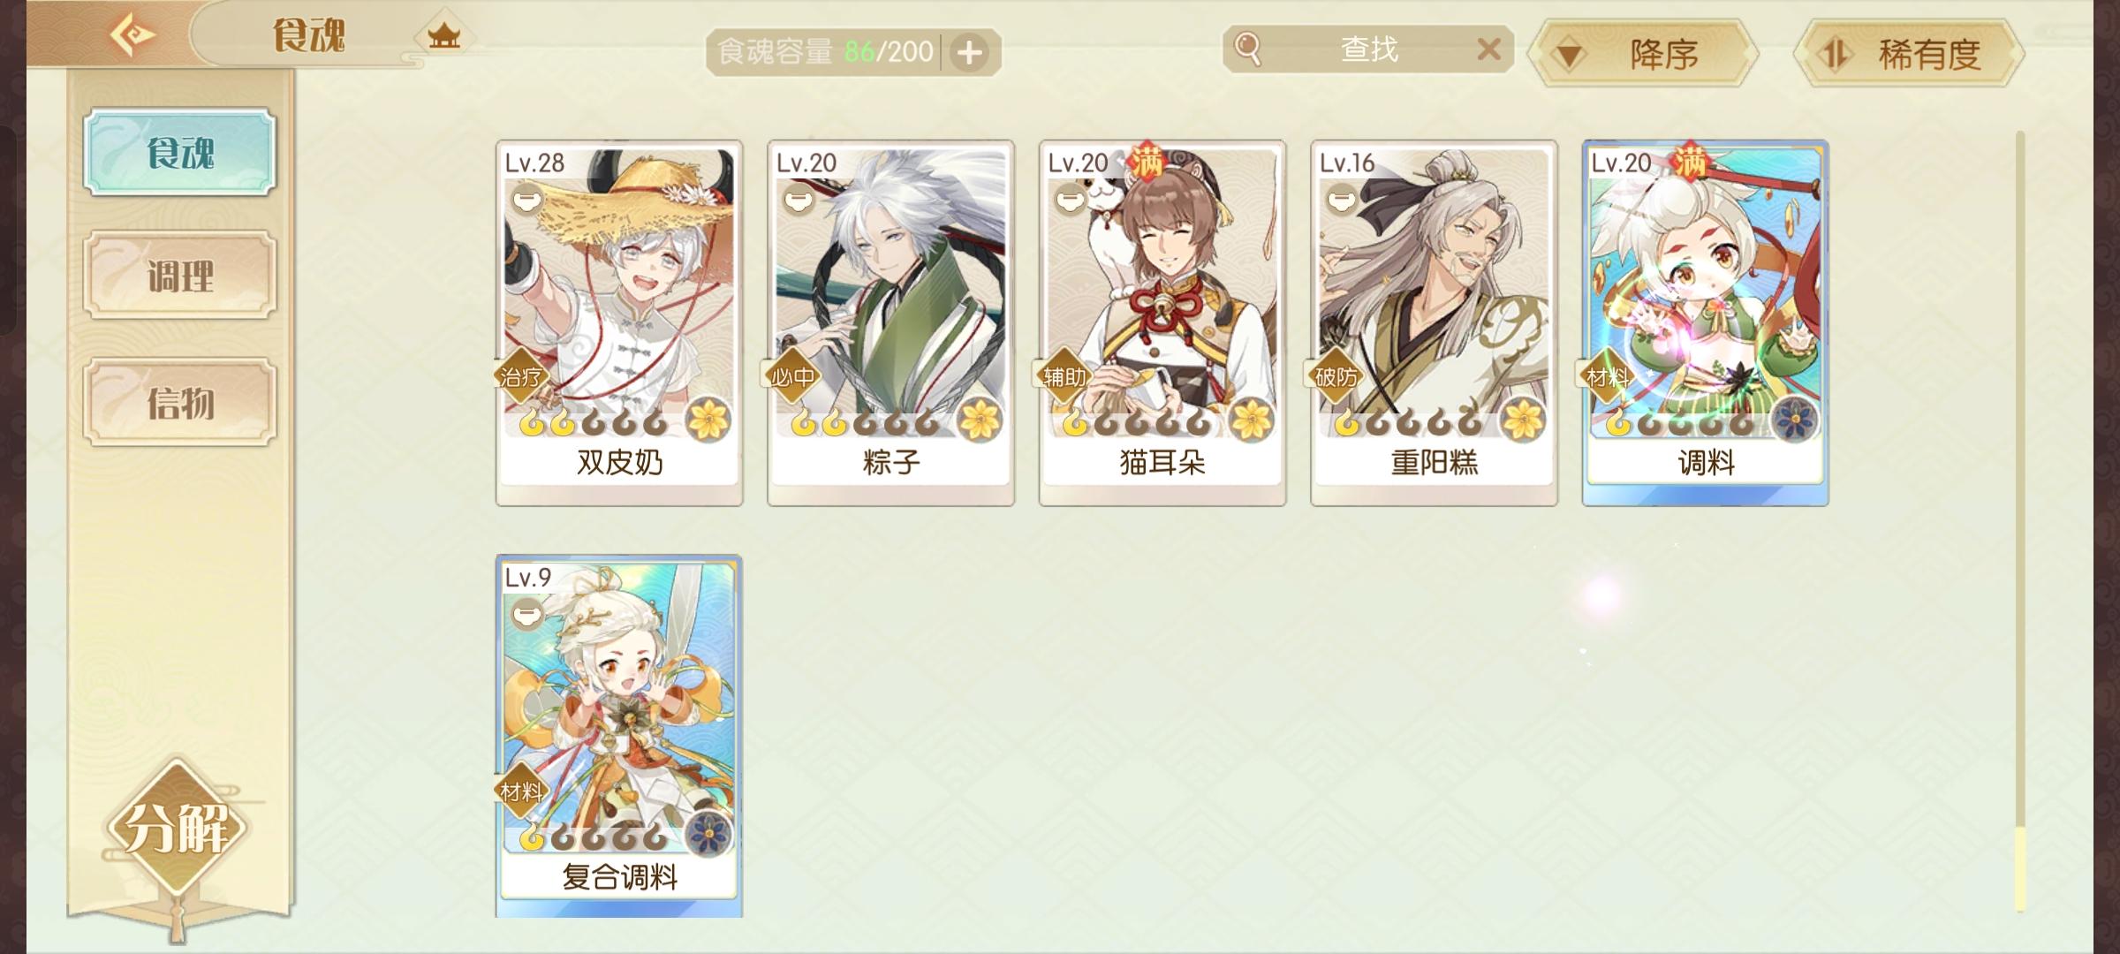Click the vertical scrollbar on right
The height and width of the screenshot is (954, 2120).
pyautogui.click(x=2020, y=521)
